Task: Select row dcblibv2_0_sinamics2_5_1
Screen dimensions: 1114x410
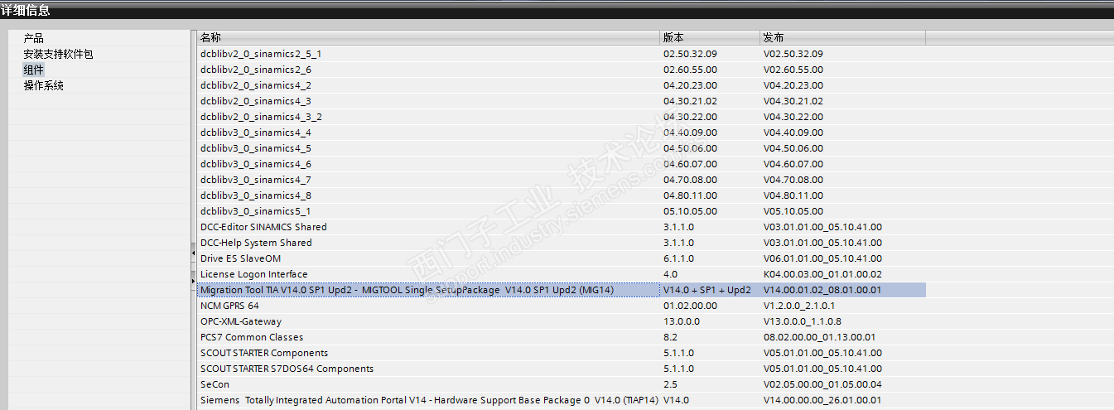Action: click(x=562, y=54)
